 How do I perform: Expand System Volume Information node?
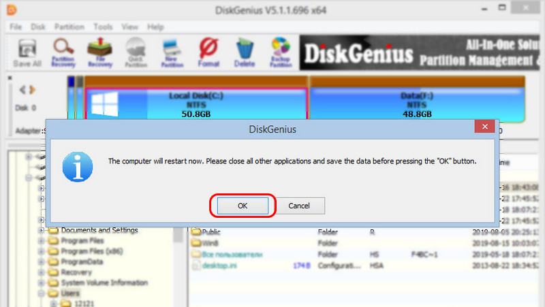click(x=42, y=282)
